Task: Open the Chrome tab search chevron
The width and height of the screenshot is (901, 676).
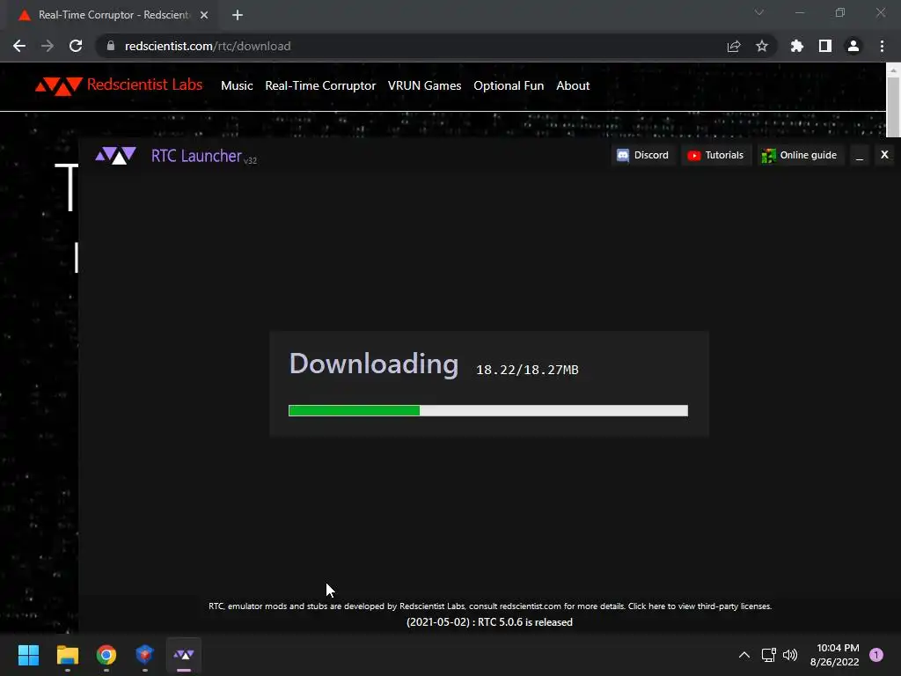Action: pyautogui.click(x=759, y=12)
